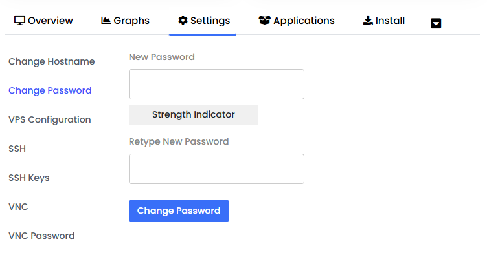The width and height of the screenshot is (487, 279).
Task: Click the Strength Indicator bar
Action: point(193,114)
